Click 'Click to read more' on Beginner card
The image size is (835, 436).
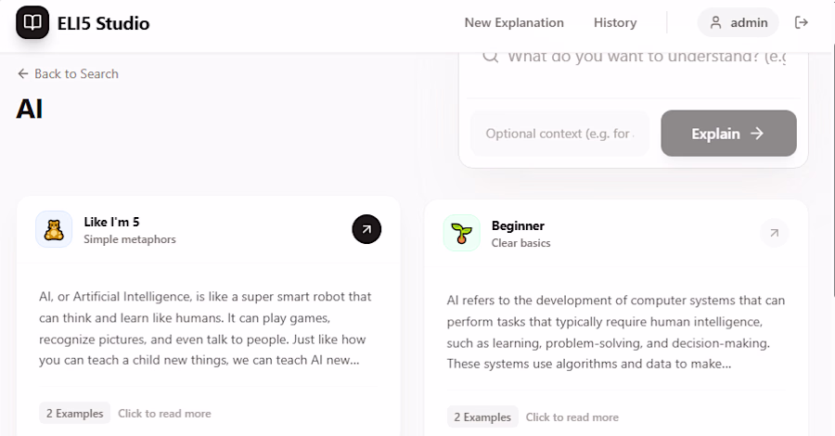(572, 417)
